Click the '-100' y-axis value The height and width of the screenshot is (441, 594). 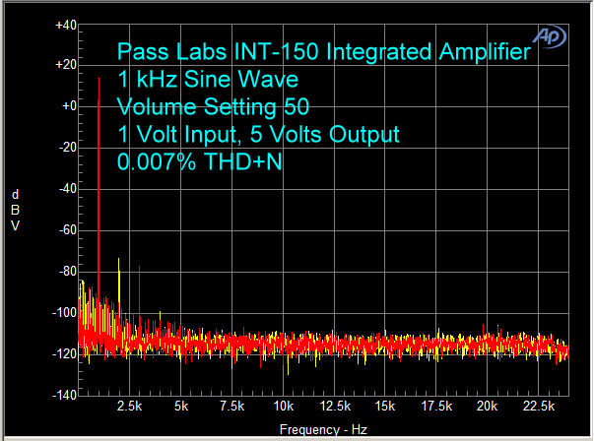pyautogui.click(x=65, y=313)
